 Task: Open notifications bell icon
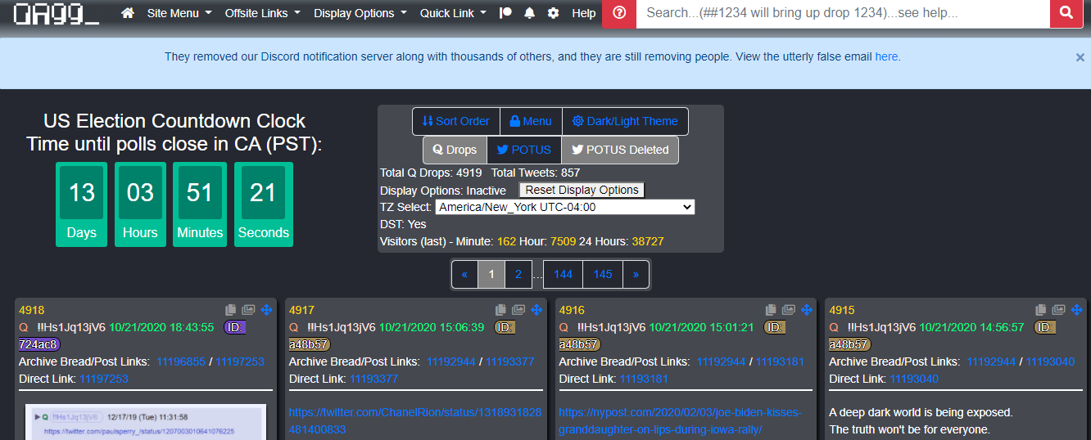530,13
